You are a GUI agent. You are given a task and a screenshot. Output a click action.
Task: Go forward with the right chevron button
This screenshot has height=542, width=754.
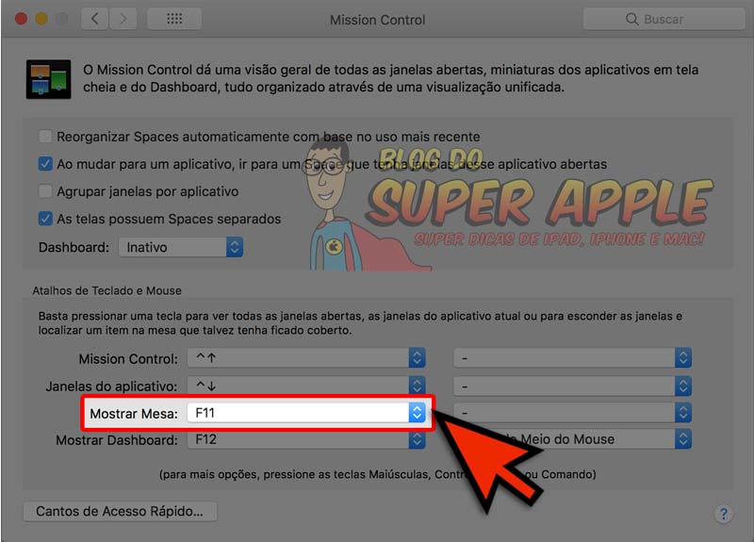[123, 19]
